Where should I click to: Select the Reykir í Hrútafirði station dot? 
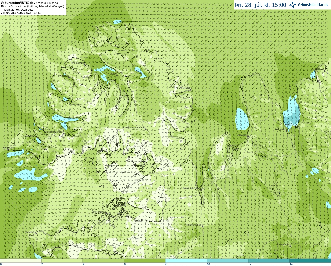click(201, 189)
